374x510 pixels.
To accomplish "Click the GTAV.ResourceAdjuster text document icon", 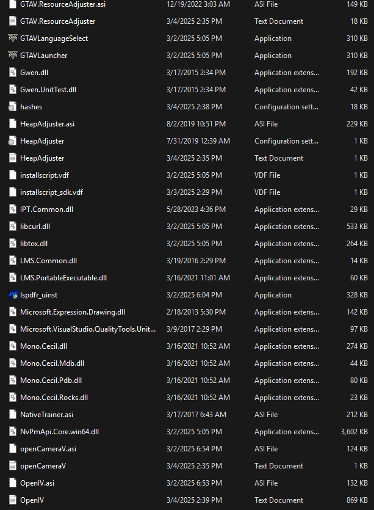I will pyautogui.click(x=13, y=21).
